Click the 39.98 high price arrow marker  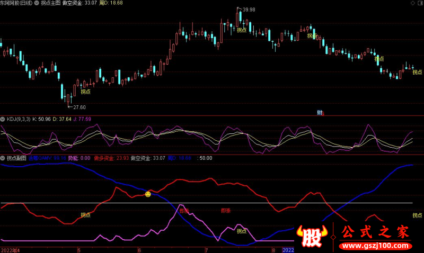point(248,10)
